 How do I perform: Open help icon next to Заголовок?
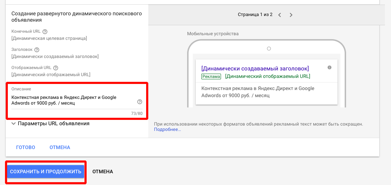[37, 49]
